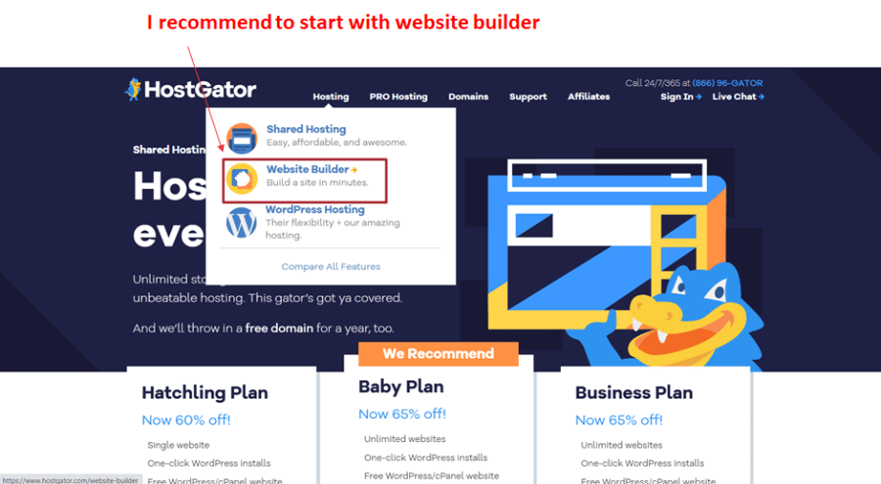Go to the Support menu item
The image size is (881, 484).
(x=529, y=97)
